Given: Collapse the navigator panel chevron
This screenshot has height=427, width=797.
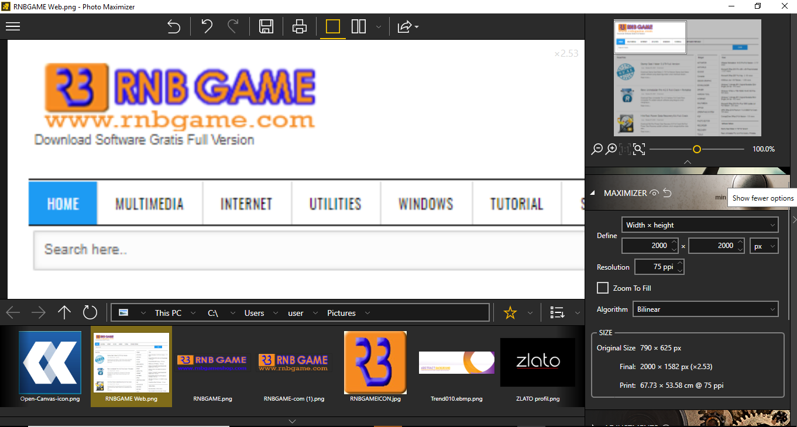Looking at the screenshot, I should click(x=688, y=162).
